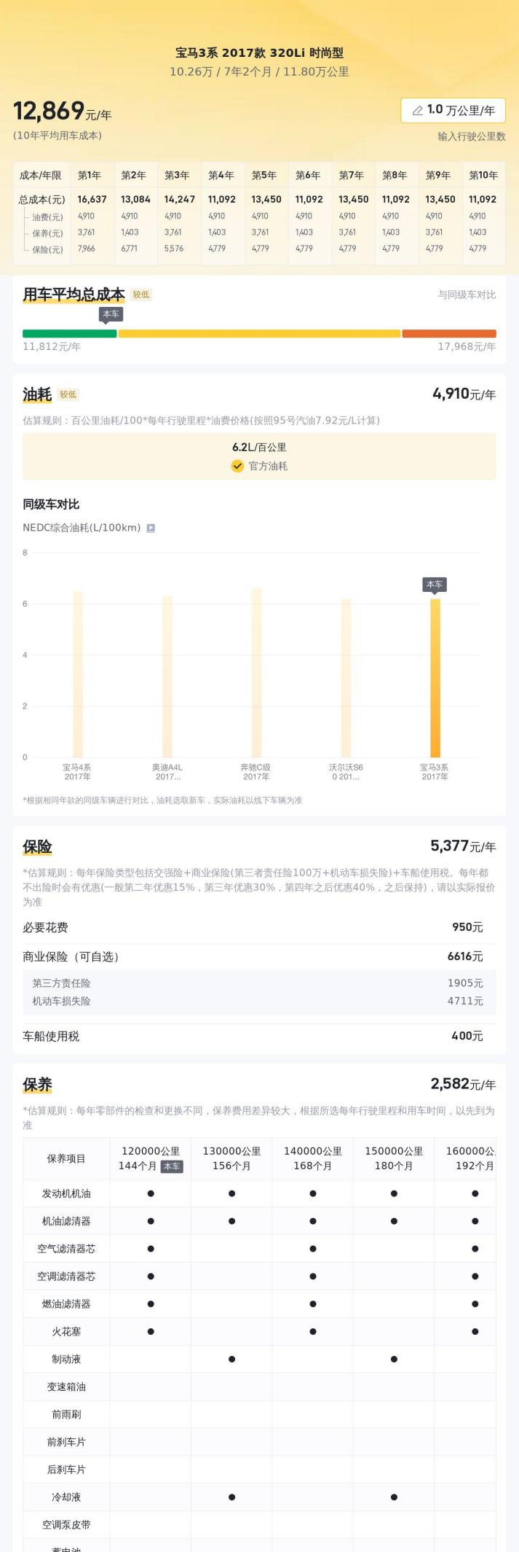The image size is (519, 1552).
Task: Expand 商业保险（可自选）row
Action: [259, 956]
